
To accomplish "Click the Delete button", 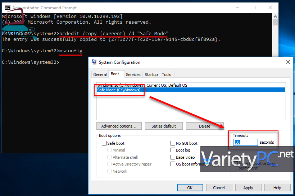I will pos(204,126).
